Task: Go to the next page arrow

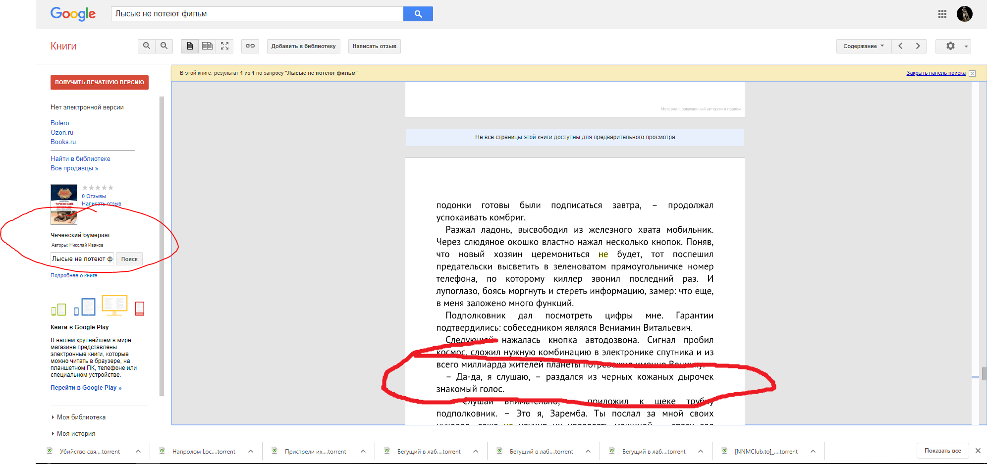Action: pyautogui.click(x=918, y=46)
